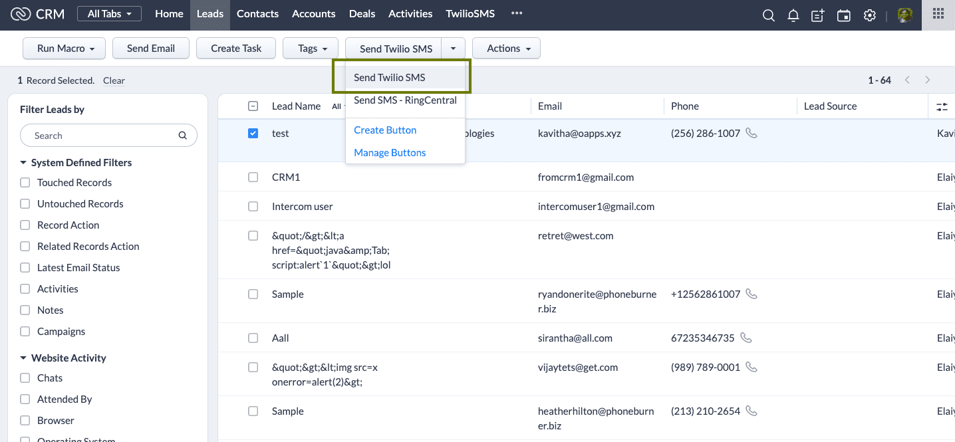The height and width of the screenshot is (442, 955).
Task: Click the quick create plus icon
Action: (818, 15)
